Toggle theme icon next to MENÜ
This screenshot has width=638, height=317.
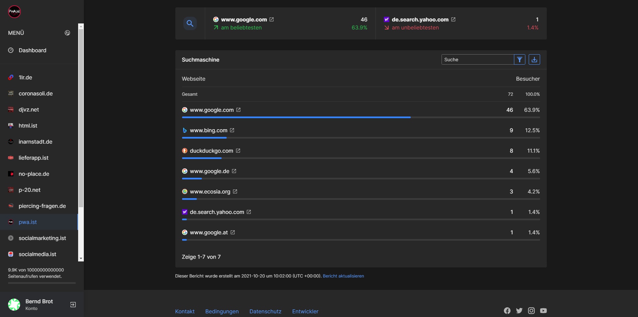pyautogui.click(x=67, y=33)
